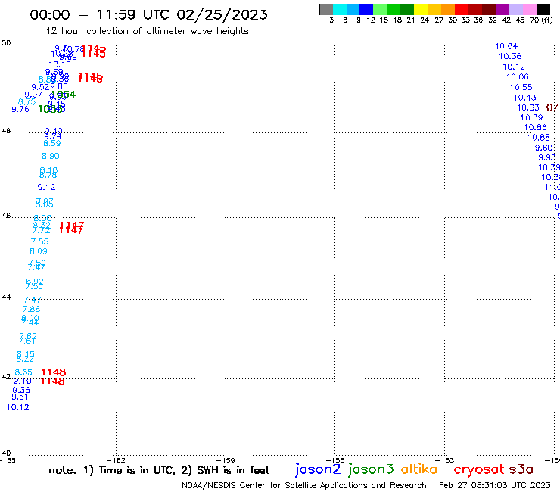The width and height of the screenshot is (560, 492).
Task: Click the gray swatch in the color scale
Action: pyautogui.click(x=326, y=9)
